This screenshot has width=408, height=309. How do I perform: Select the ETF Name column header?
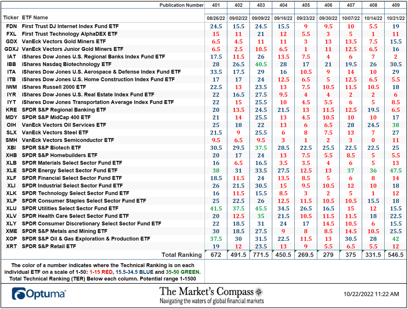coord(35,18)
